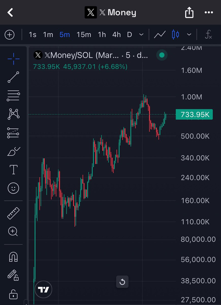Click the 45,937.01 change value
221x305 pixels.
pos(79,67)
